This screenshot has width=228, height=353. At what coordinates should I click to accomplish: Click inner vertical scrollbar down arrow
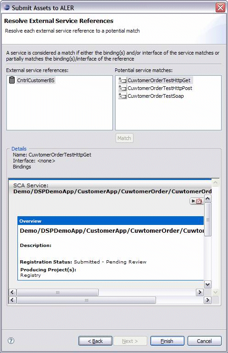click(x=207, y=284)
